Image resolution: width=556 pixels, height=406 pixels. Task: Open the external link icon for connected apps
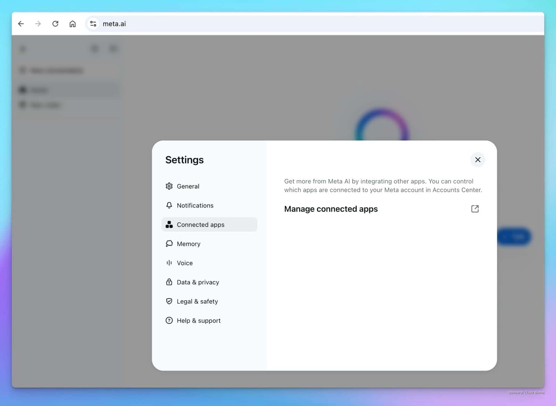[x=475, y=209]
